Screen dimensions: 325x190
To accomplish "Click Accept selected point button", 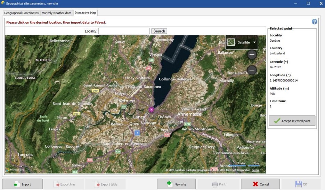I will (x=292, y=121).
